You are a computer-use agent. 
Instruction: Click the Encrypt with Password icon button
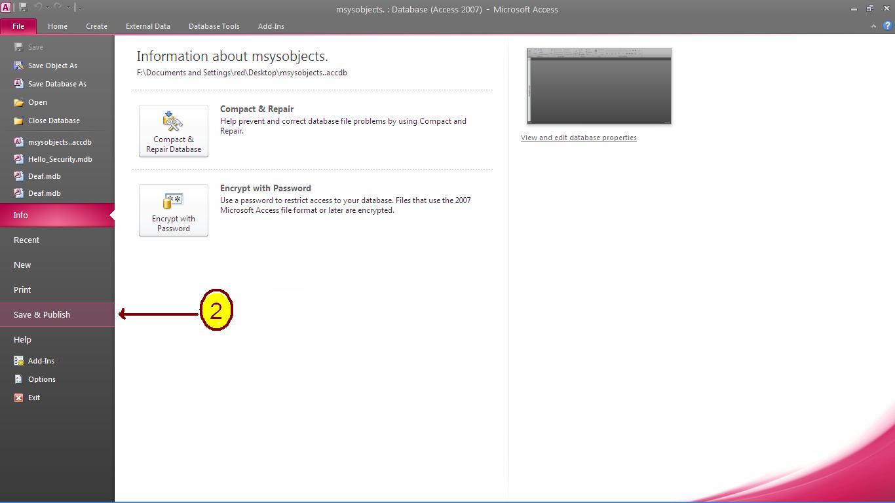174,210
